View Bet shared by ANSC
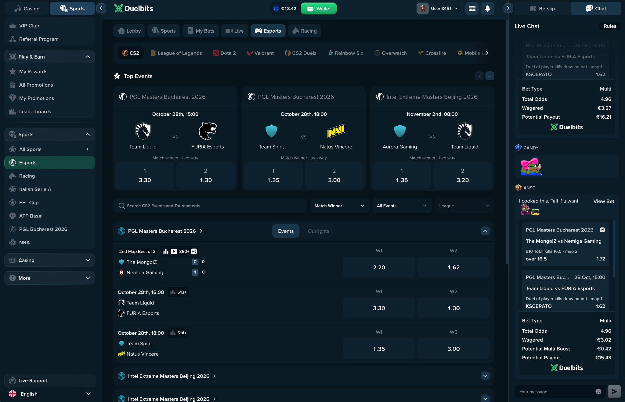 click(604, 201)
